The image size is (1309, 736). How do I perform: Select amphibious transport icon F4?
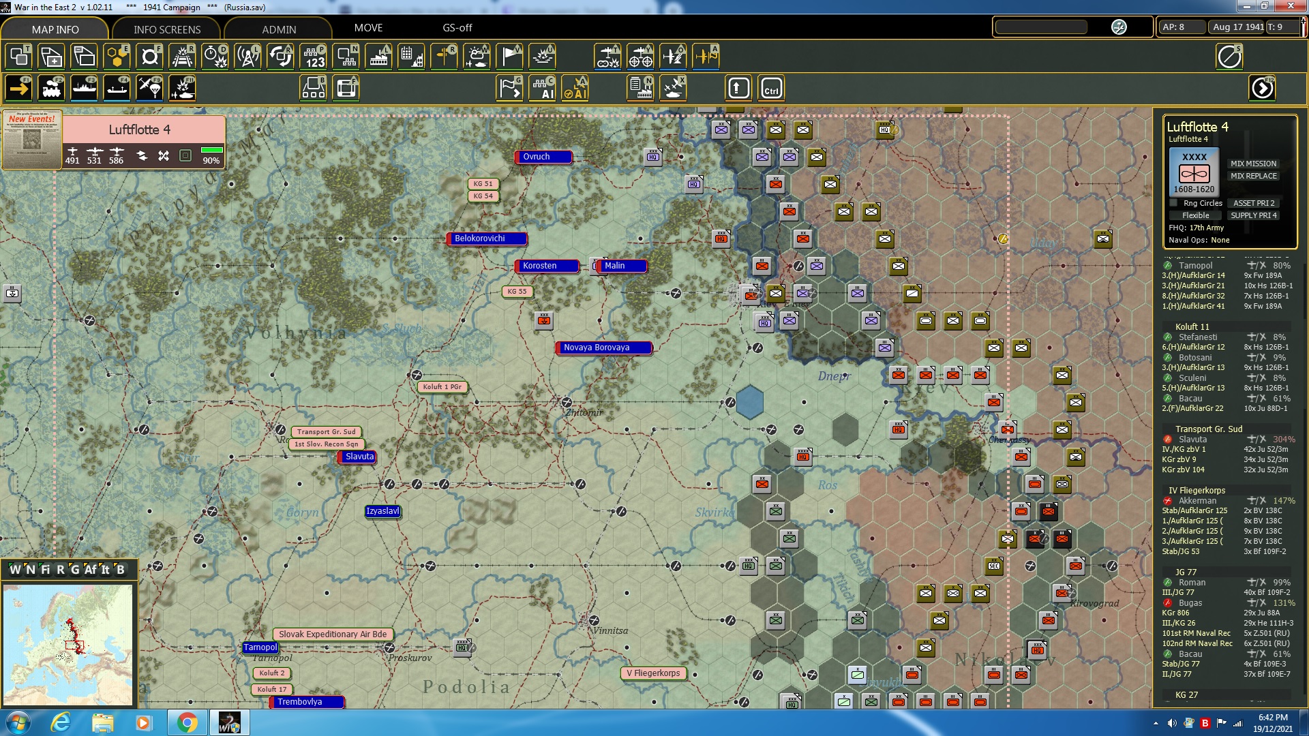(x=117, y=89)
